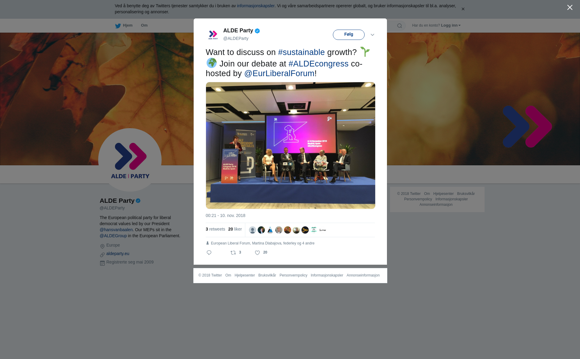Open Personvernpolicy in the right sidebar footer
The width and height of the screenshot is (580, 359).
click(x=418, y=199)
